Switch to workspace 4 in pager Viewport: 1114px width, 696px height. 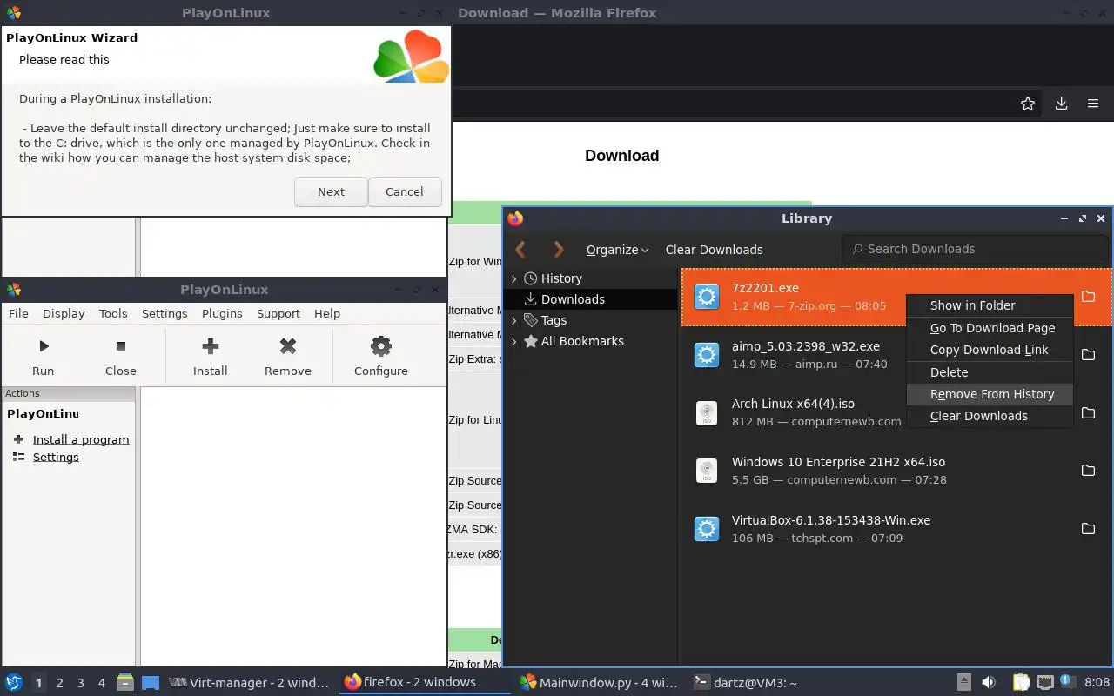coord(102,683)
